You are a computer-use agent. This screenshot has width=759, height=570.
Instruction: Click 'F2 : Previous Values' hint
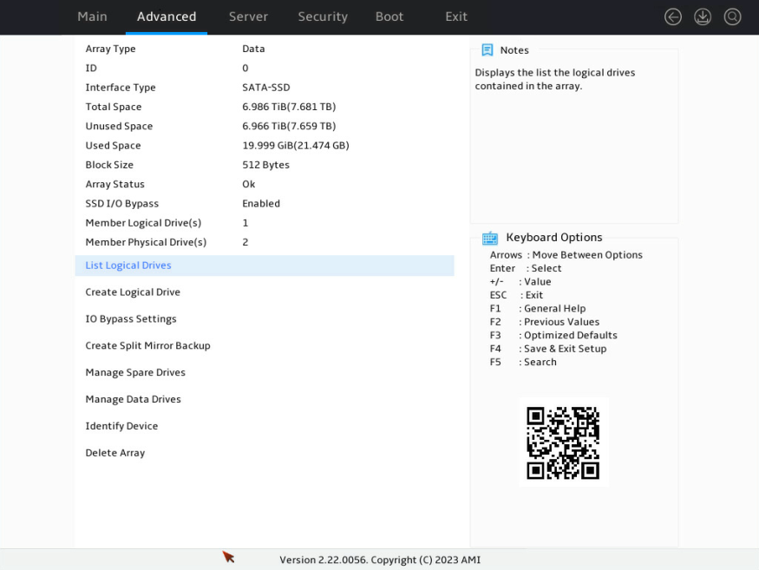(545, 322)
